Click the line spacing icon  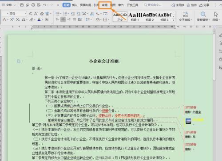click(x=88, y=19)
